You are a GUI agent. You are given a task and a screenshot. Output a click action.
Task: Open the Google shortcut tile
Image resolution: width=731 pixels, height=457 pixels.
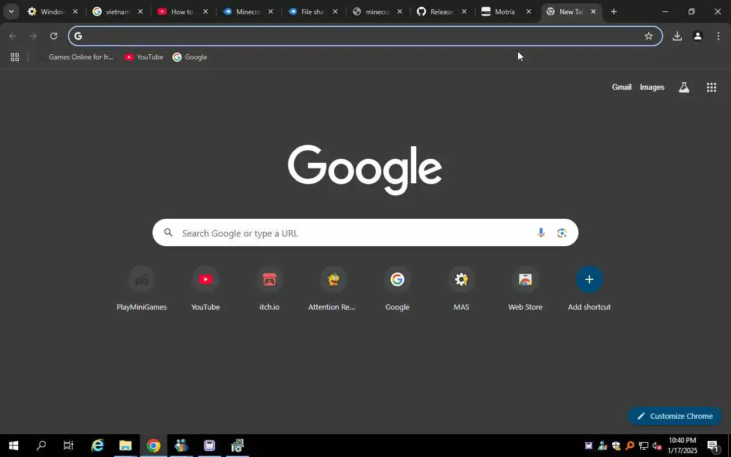tap(397, 288)
